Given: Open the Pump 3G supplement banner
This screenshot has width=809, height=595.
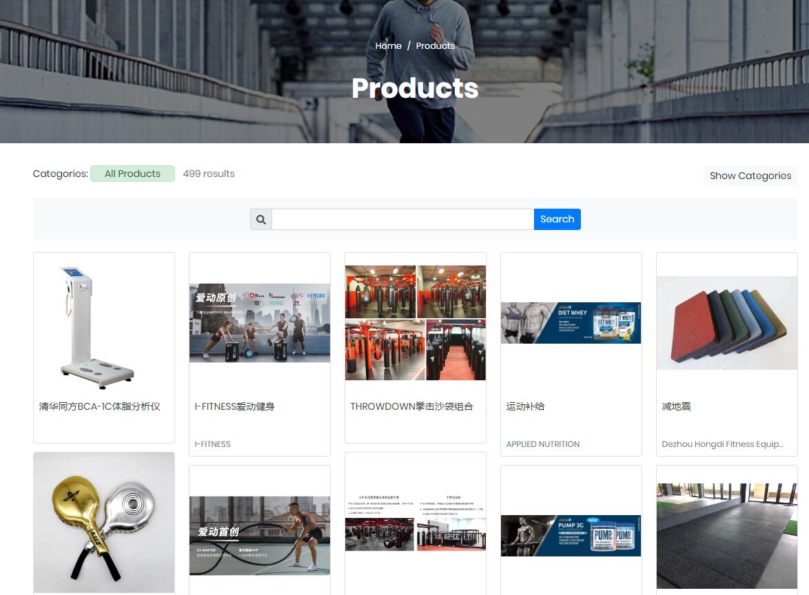Looking at the screenshot, I should point(571,536).
